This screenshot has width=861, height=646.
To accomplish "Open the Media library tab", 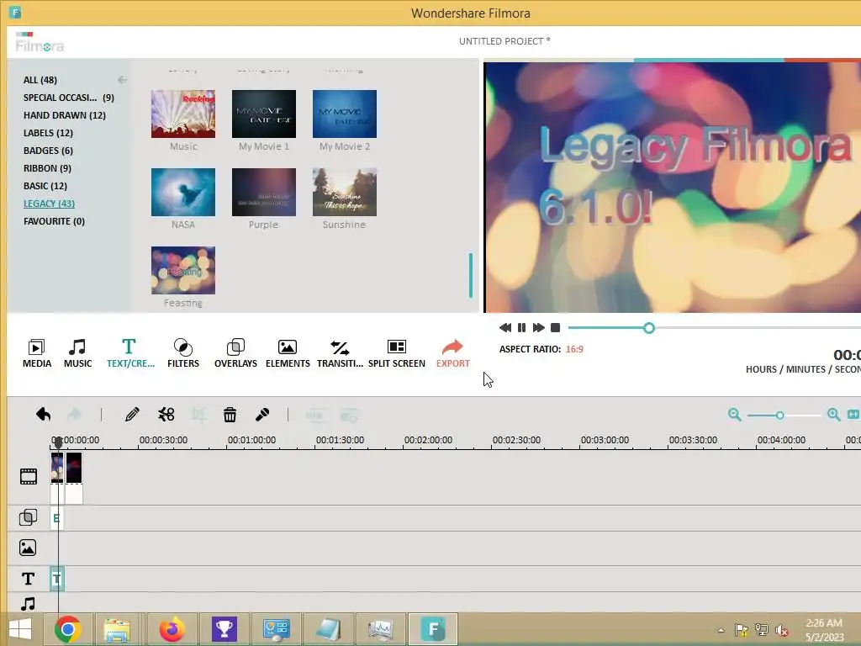I will (37, 353).
